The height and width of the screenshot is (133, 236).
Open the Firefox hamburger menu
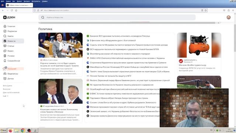[233, 10]
